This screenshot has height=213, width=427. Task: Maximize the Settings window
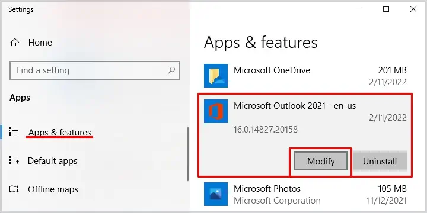tap(386, 9)
